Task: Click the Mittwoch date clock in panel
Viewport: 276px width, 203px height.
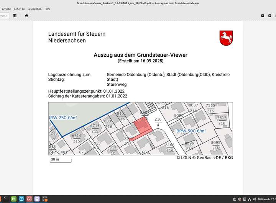Action: 266,200
